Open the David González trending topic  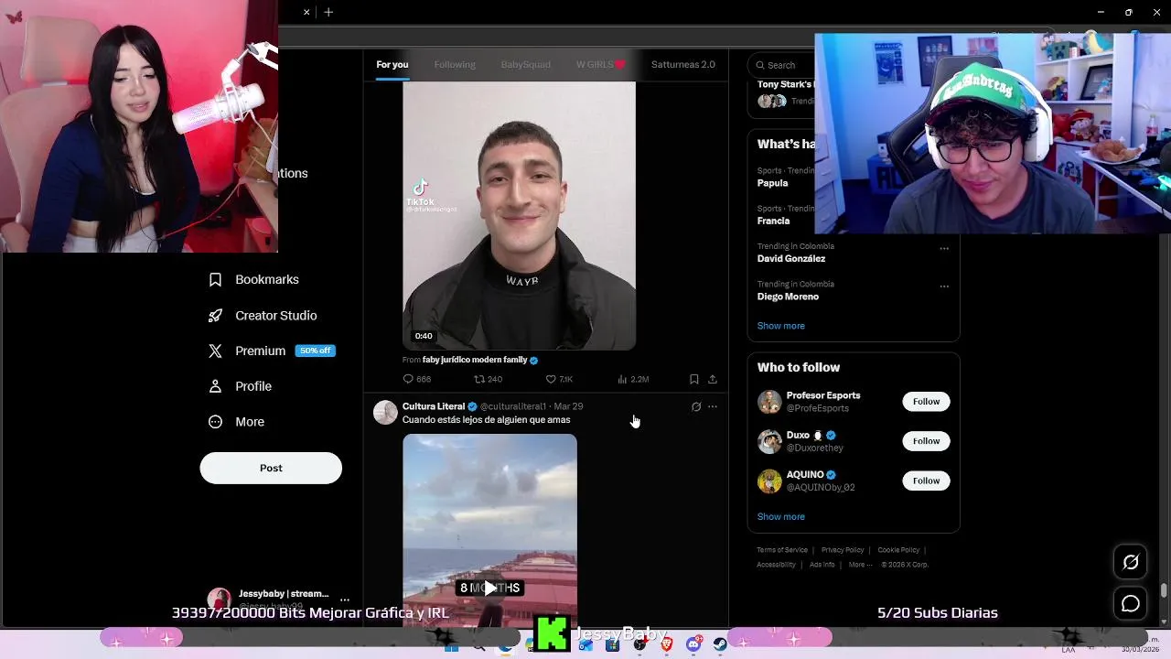(x=791, y=259)
